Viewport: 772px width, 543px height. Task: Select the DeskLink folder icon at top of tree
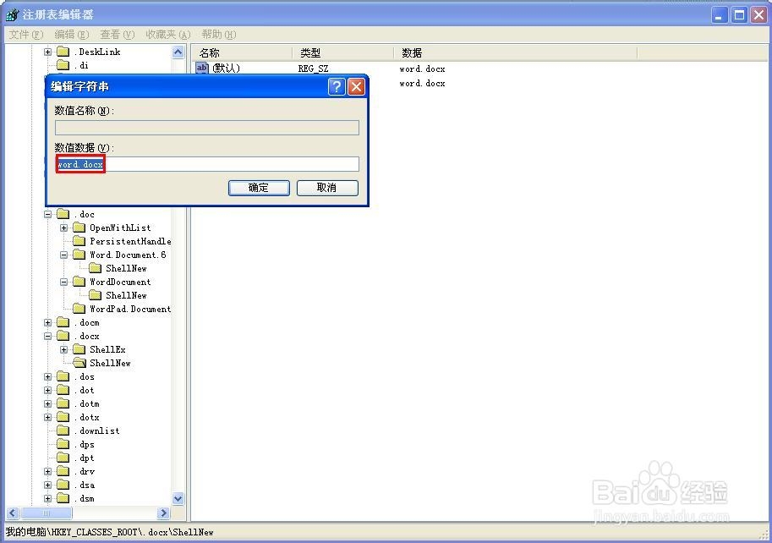click(x=65, y=52)
